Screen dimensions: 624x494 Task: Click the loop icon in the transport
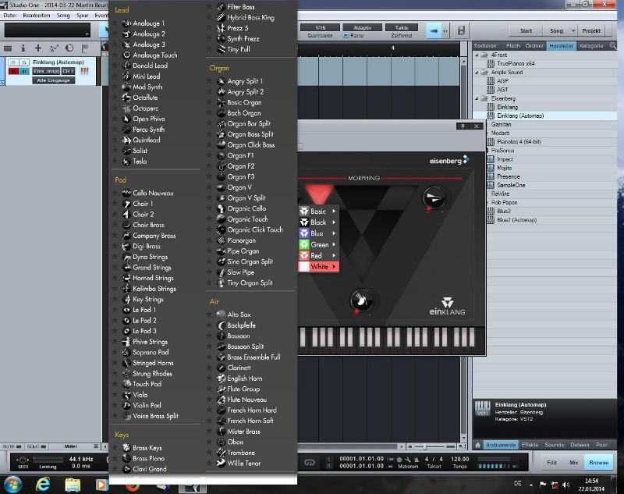[x=310, y=462]
